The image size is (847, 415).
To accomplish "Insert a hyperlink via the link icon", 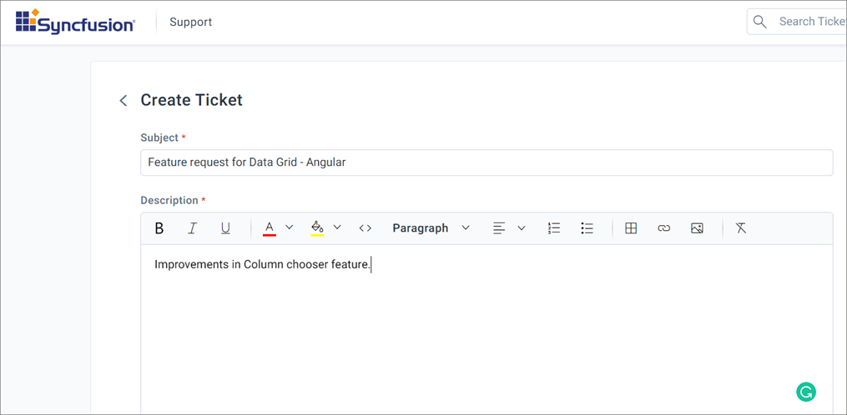I will point(664,228).
